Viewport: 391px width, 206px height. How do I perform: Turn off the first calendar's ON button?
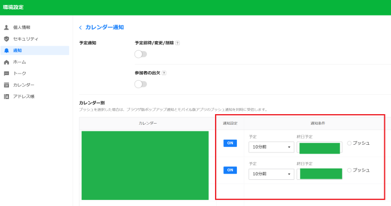230,143
